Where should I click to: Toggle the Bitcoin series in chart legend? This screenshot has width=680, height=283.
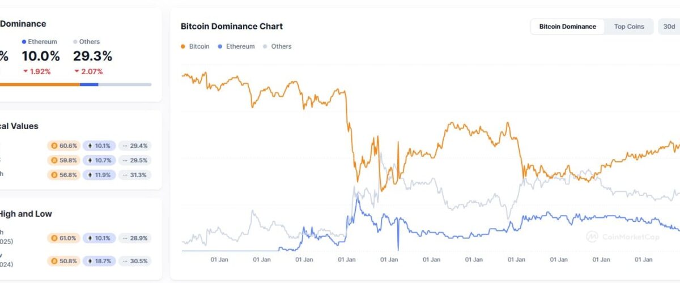tap(195, 46)
